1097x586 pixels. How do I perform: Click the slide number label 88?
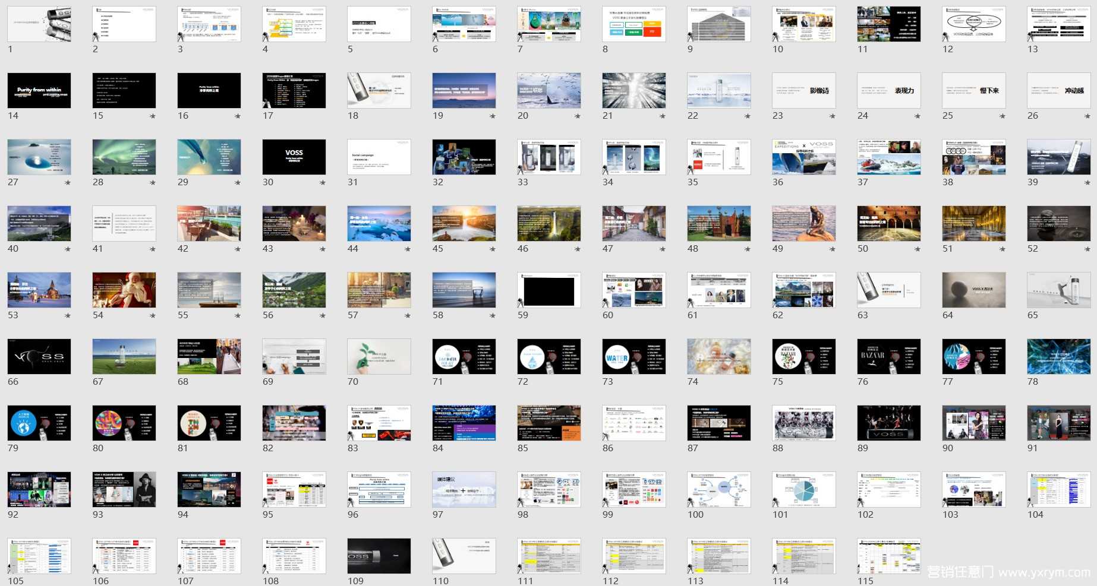(778, 448)
